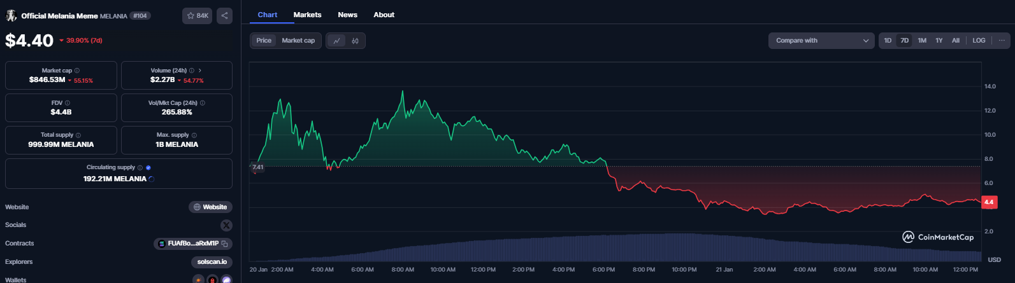This screenshot has height=283, width=1015.
Task: Click the verified checkmark badge for circulating supply
Action: pyautogui.click(x=148, y=168)
